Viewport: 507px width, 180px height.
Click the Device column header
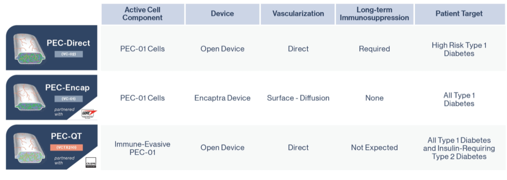point(222,14)
